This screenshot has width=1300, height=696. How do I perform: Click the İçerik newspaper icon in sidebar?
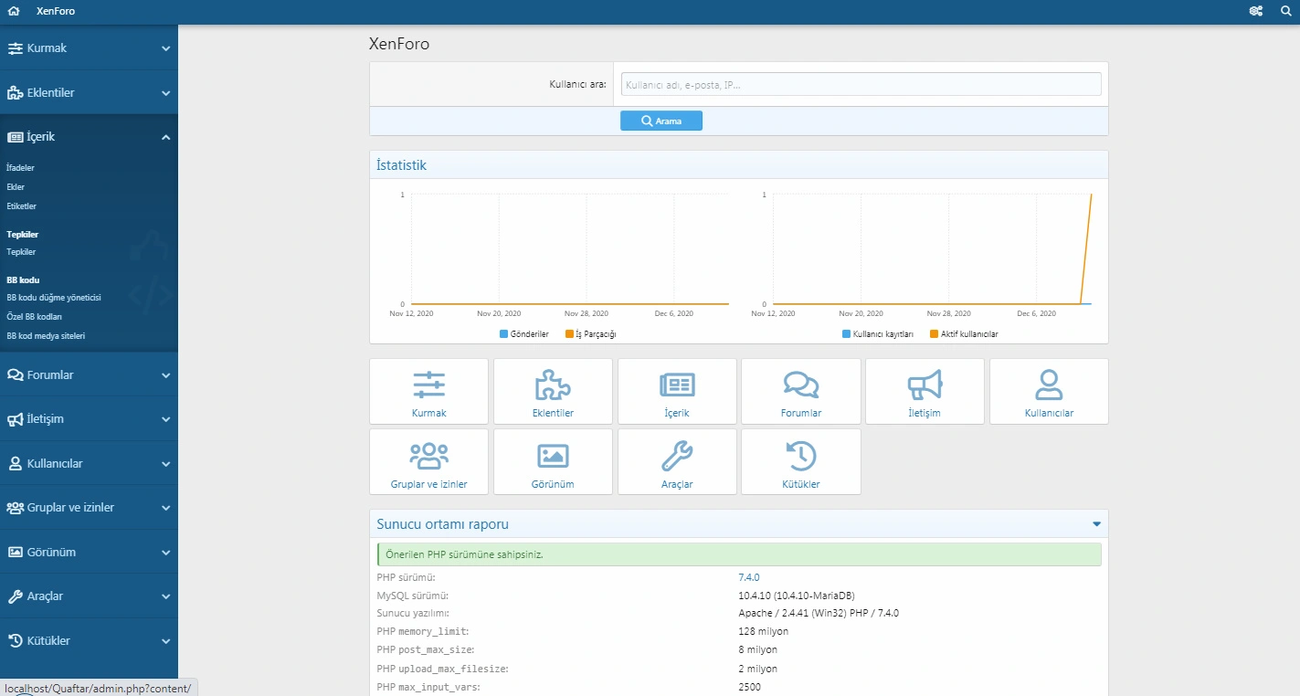click(15, 137)
